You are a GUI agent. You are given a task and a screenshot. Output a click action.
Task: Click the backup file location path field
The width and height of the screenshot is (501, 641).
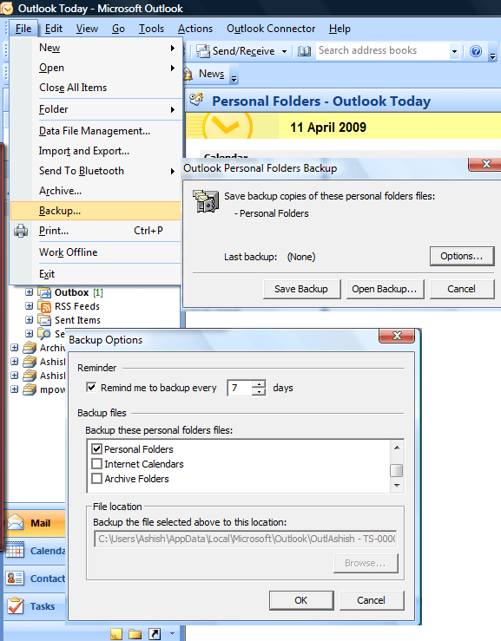[246, 539]
